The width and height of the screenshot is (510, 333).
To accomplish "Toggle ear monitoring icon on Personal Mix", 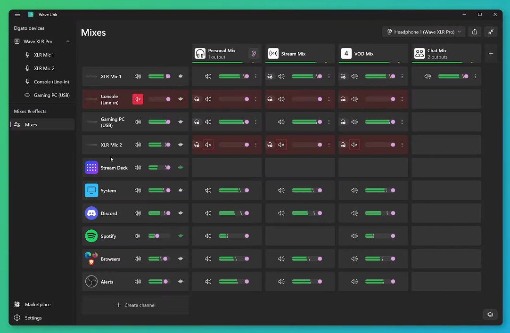I will (x=254, y=54).
